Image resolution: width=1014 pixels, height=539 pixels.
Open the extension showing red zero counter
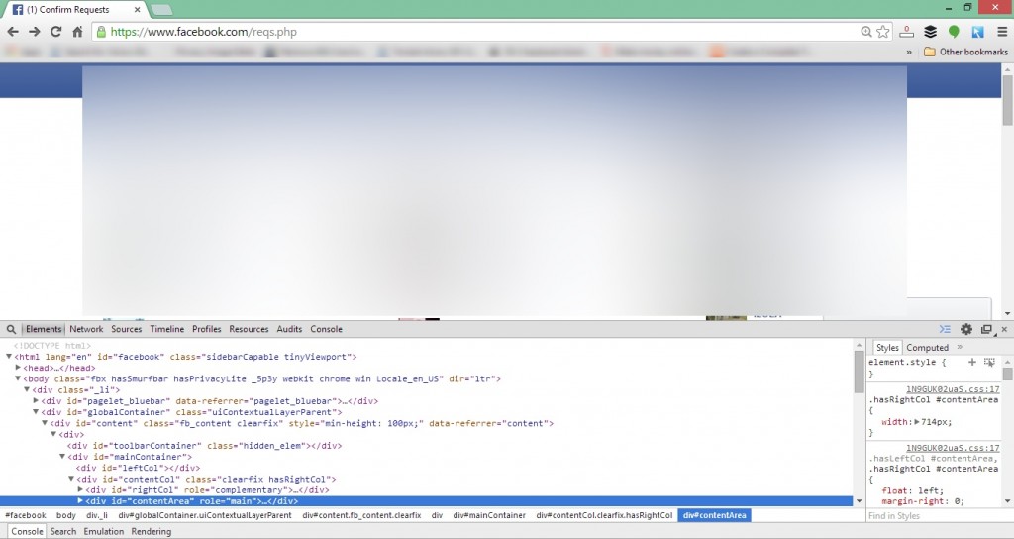coord(907,32)
